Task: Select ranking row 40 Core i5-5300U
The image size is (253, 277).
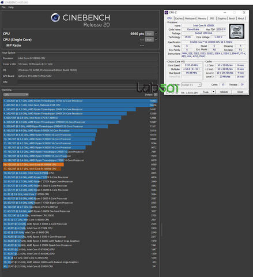Action: click(x=80, y=267)
